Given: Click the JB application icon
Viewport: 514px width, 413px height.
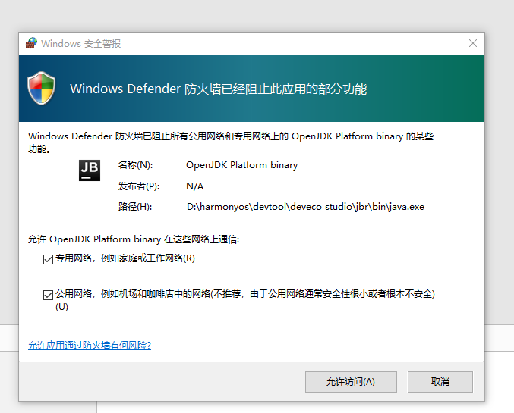Looking at the screenshot, I should 90,171.
